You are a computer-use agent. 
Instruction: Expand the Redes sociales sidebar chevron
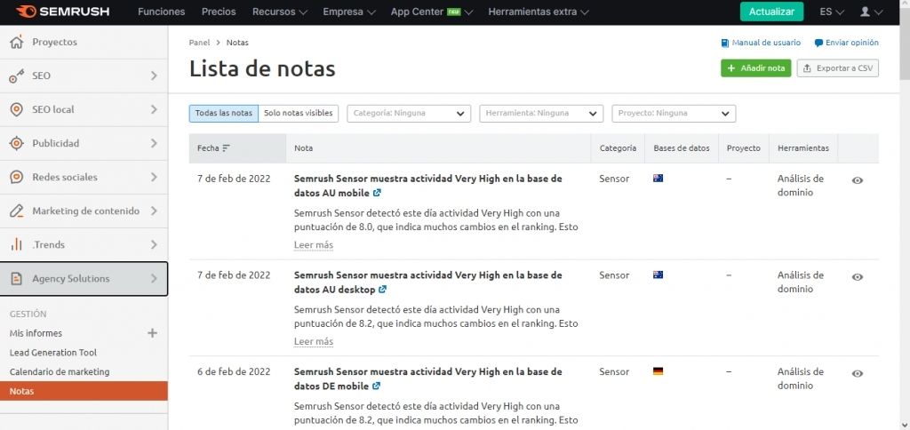click(154, 177)
